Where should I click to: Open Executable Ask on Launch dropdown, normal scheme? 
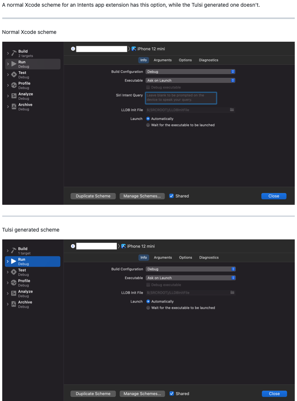190,80
